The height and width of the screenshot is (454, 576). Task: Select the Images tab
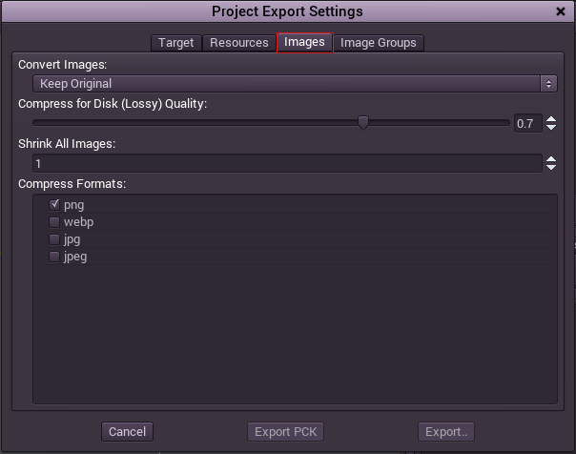(x=304, y=42)
